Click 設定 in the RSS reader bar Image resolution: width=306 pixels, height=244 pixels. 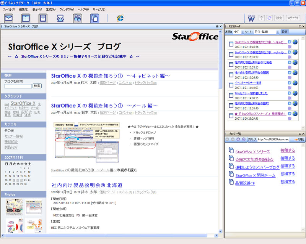click(x=284, y=32)
